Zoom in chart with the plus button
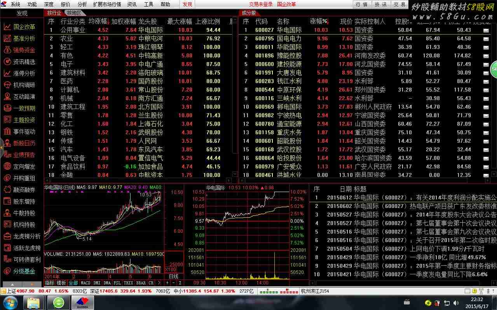 pyautogui.click(x=167, y=283)
